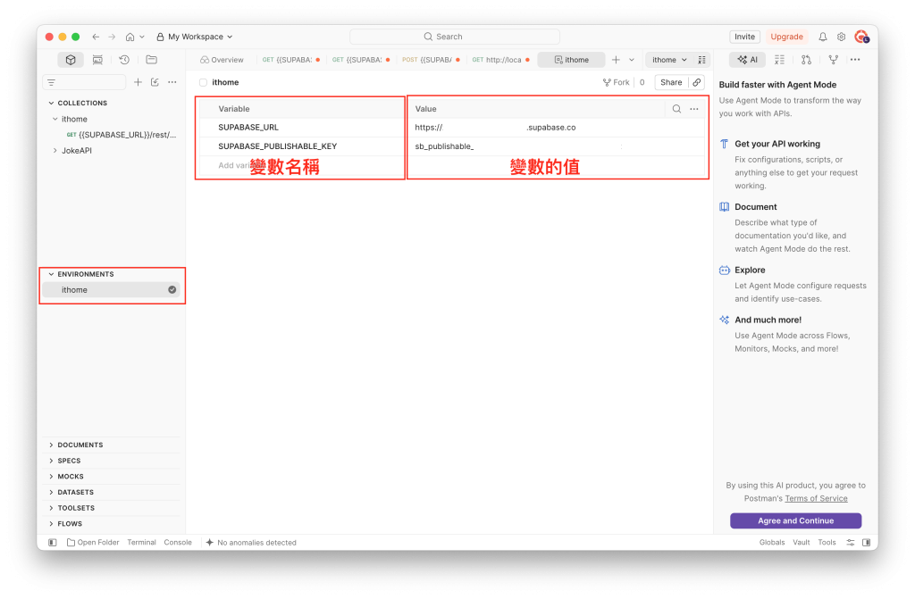Open Postman settings gear
This screenshot has width=915, height=599.
[841, 37]
